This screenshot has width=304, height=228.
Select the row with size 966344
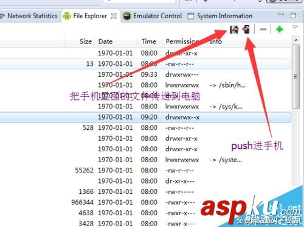click(x=145, y=202)
